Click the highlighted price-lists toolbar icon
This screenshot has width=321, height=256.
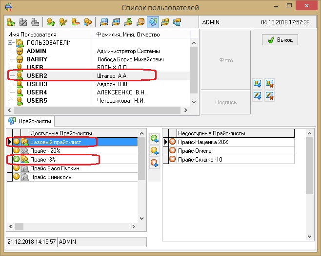(152, 22)
